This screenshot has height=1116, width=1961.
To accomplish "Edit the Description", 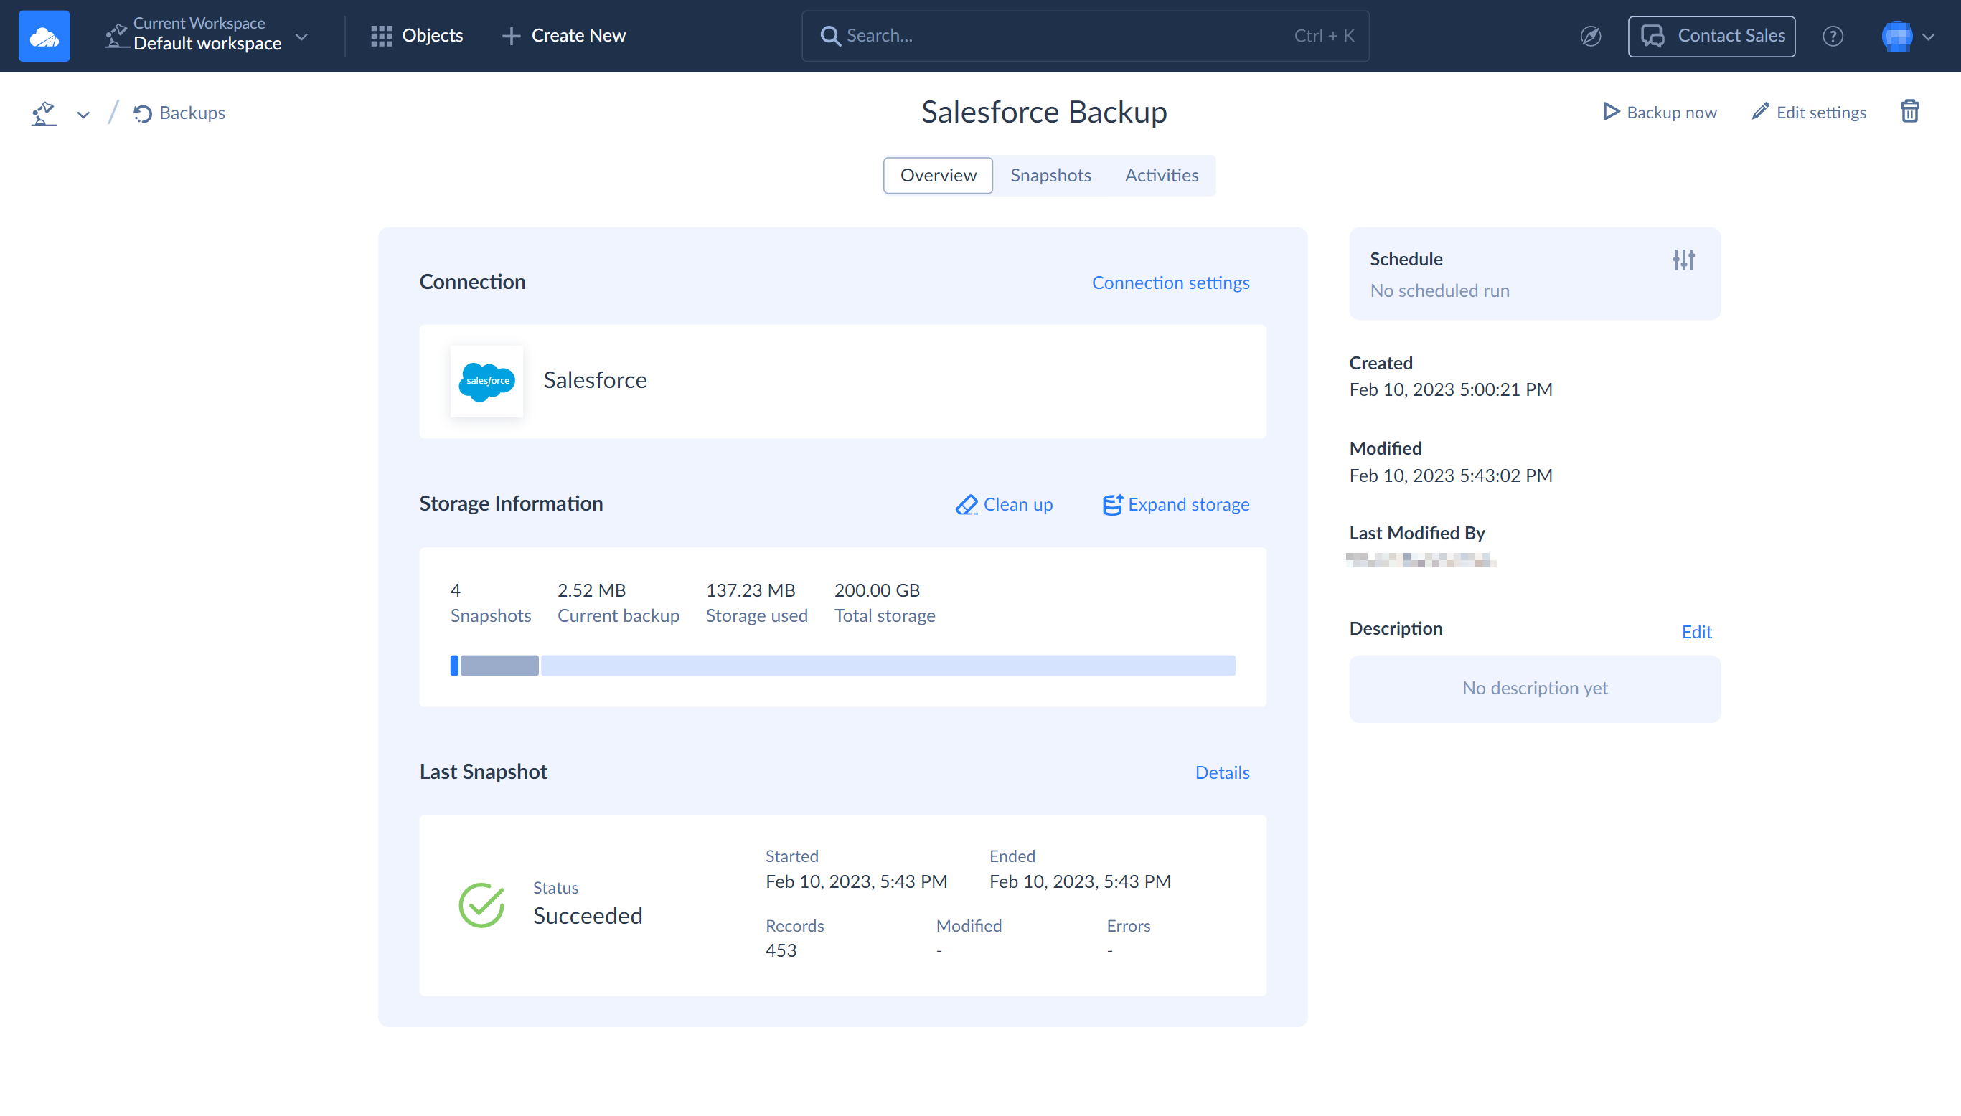I will 1696,632.
